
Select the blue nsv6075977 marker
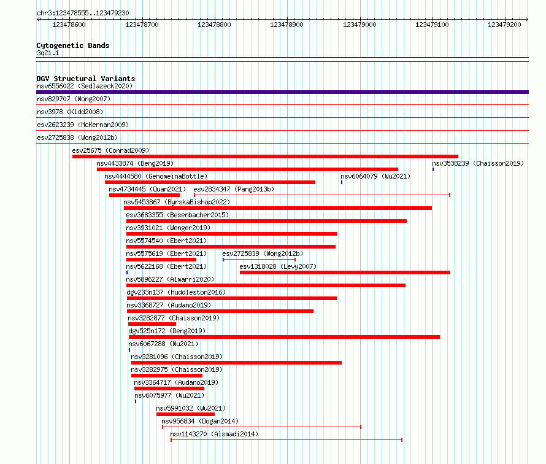pos(136,401)
